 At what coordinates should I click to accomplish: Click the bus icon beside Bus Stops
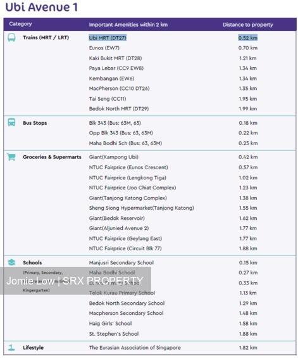click(x=11, y=122)
